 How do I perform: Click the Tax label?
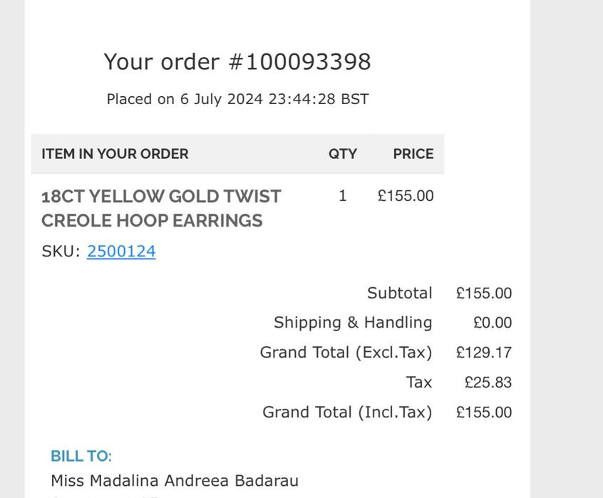pyautogui.click(x=419, y=383)
